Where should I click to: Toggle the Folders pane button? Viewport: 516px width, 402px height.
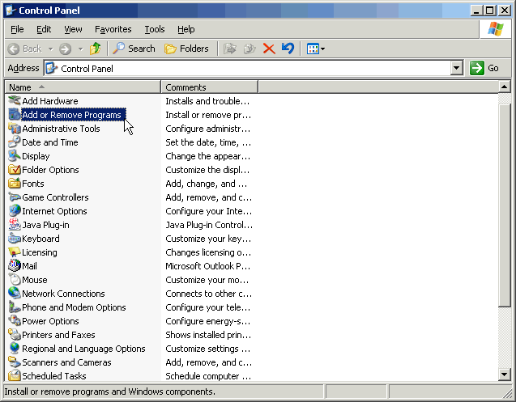pos(186,49)
